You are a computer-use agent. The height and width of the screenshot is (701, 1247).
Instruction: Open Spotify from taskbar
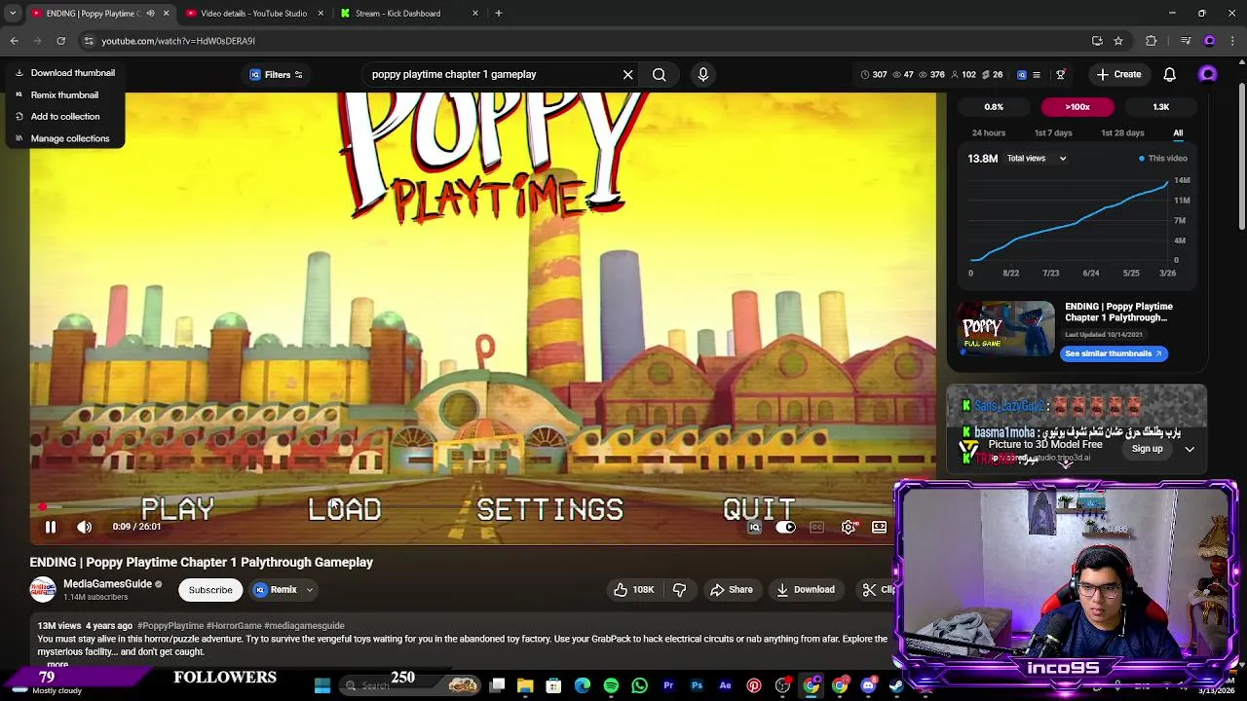(x=611, y=685)
